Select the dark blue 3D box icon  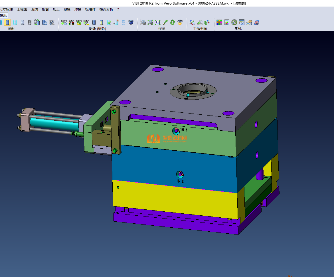click(x=131, y=22)
